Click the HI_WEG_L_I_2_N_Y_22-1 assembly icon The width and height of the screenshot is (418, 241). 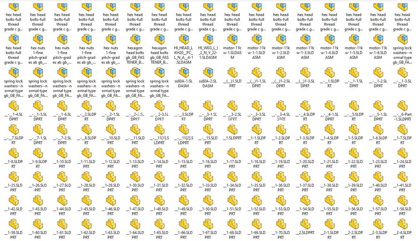point(208,39)
